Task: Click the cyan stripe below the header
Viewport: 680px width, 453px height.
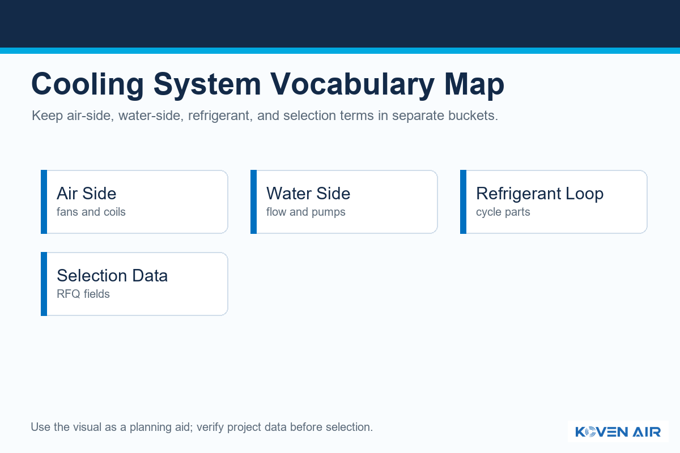Action: (x=340, y=50)
